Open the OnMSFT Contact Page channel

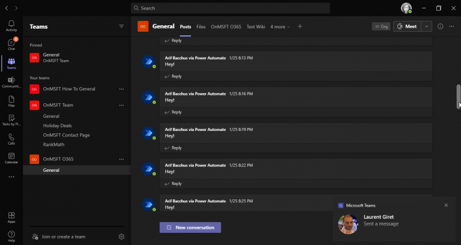click(67, 135)
